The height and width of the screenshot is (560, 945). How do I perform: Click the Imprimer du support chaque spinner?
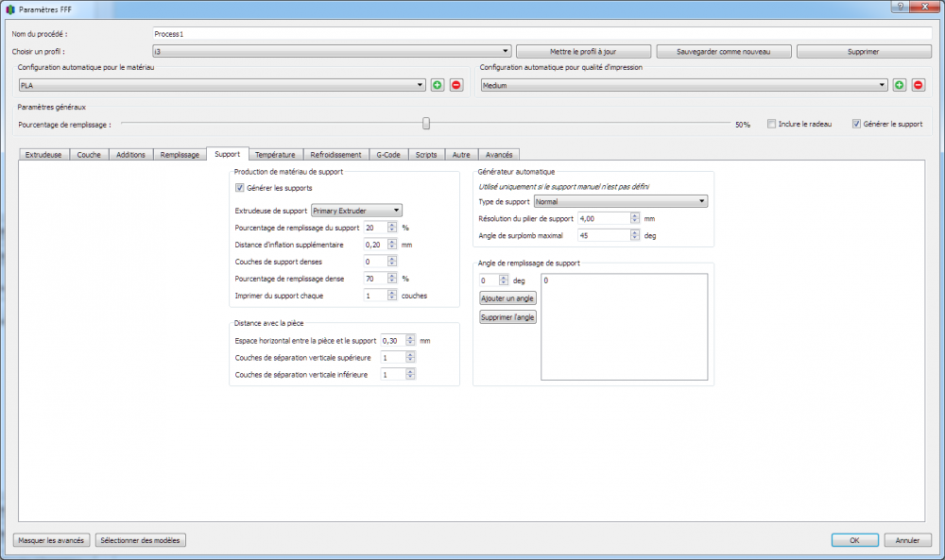point(380,295)
